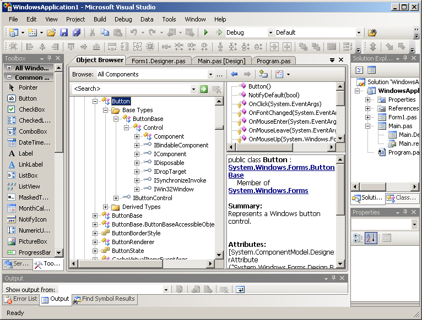Click the Save All toolbar icon
422x320 pixels.
click(76, 32)
